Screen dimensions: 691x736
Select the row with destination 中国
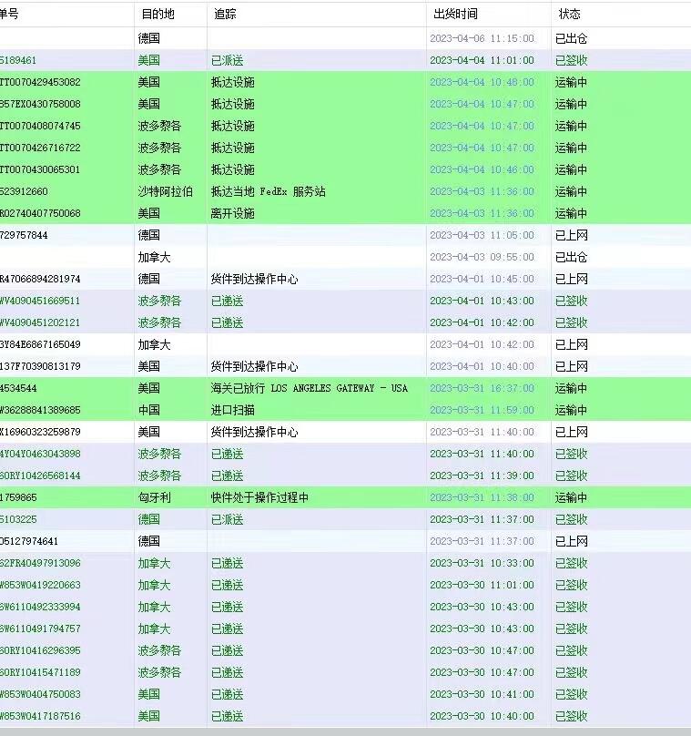pos(148,410)
